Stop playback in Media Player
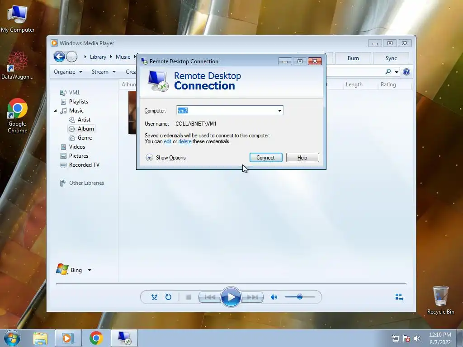Screen dimensions: 463x347 [x=189, y=297]
